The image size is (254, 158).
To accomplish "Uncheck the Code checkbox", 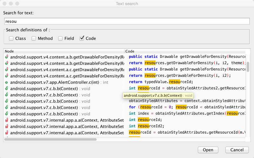I will click(x=82, y=39).
